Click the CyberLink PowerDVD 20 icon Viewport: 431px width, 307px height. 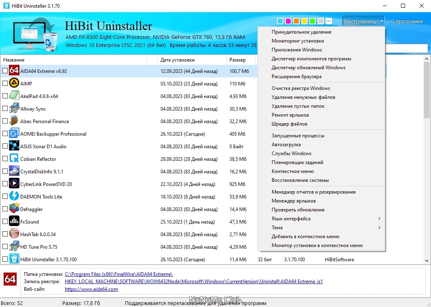click(x=14, y=184)
